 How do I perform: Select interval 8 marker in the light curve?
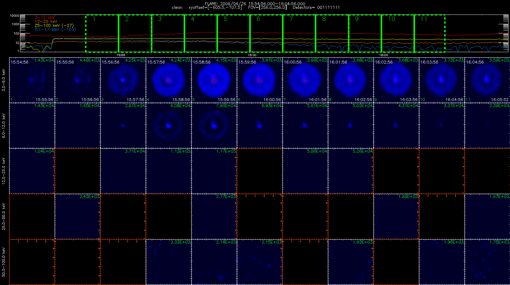click(x=324, y=19)
